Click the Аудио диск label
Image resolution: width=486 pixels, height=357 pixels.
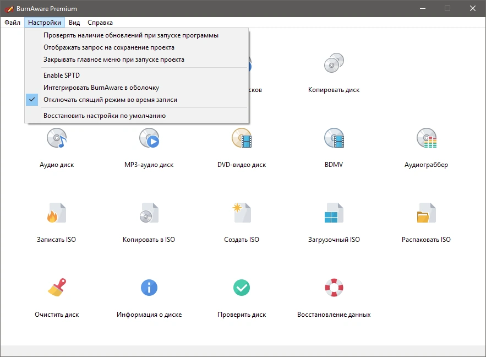click(x=57, y=165)
